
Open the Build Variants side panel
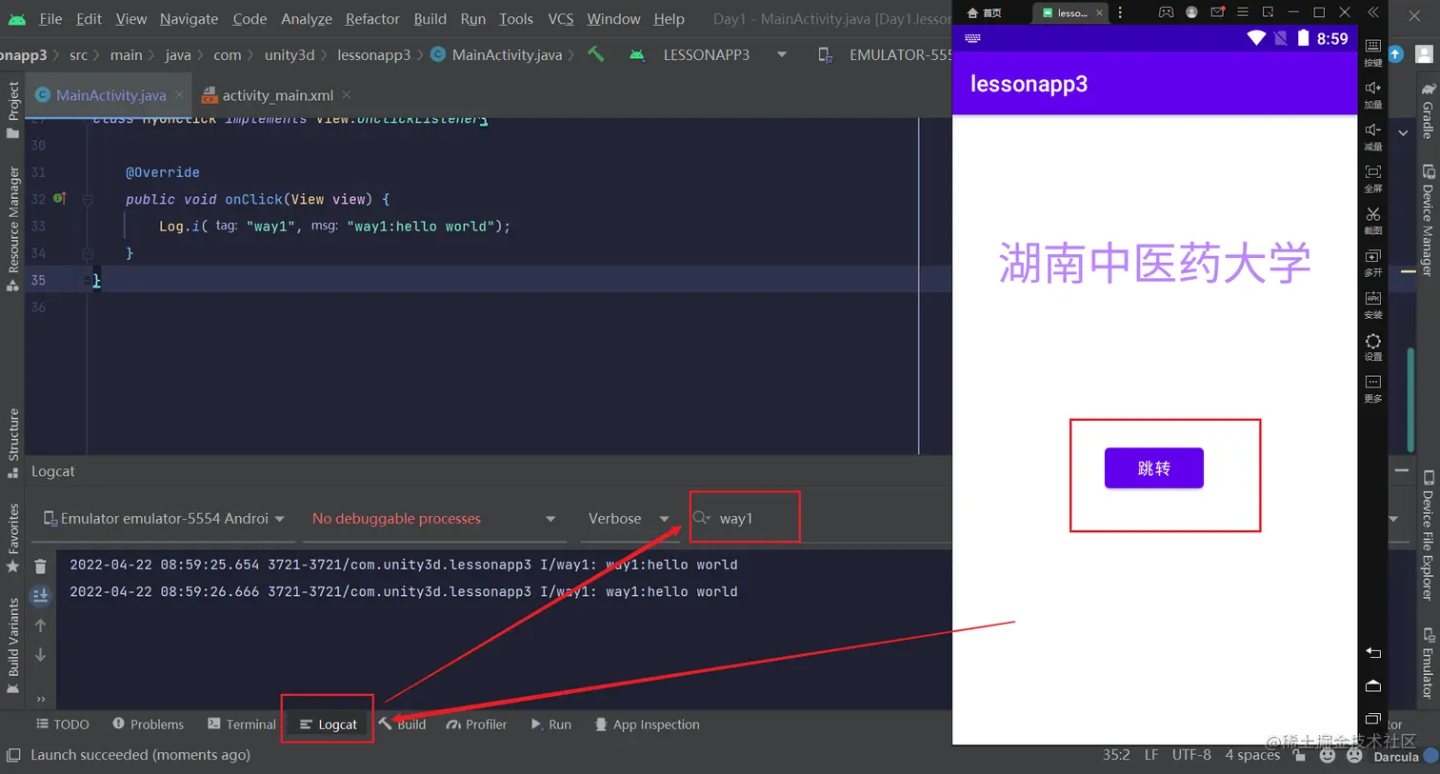(x=13, y=645)
